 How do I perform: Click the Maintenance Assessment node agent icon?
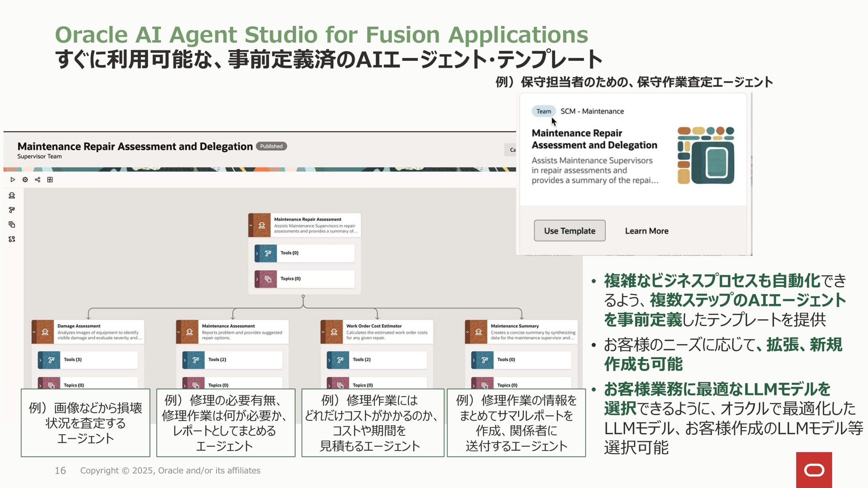click(x=189, y=332)
